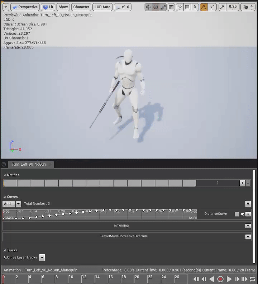Select the rotate gizmo tool
The width and height of the screenshot is (258, 284).
(156, 7)
